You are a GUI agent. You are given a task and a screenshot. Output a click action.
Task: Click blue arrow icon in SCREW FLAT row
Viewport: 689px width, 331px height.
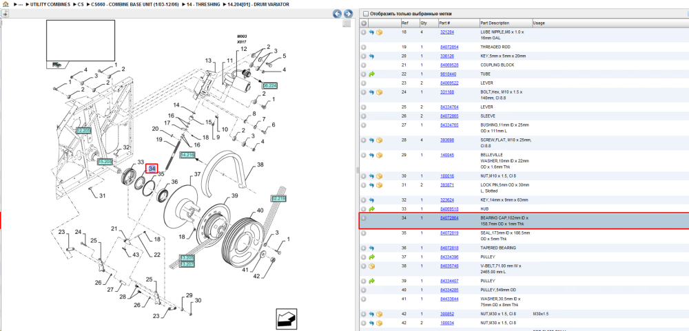tap(371, 140)
